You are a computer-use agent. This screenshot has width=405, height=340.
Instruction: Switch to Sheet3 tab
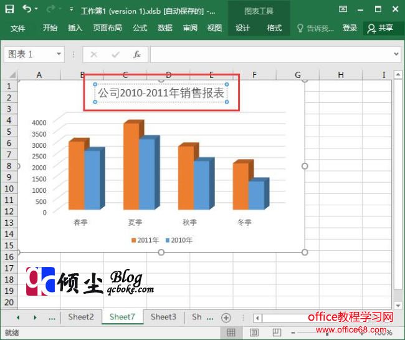[x=163, y=317]
